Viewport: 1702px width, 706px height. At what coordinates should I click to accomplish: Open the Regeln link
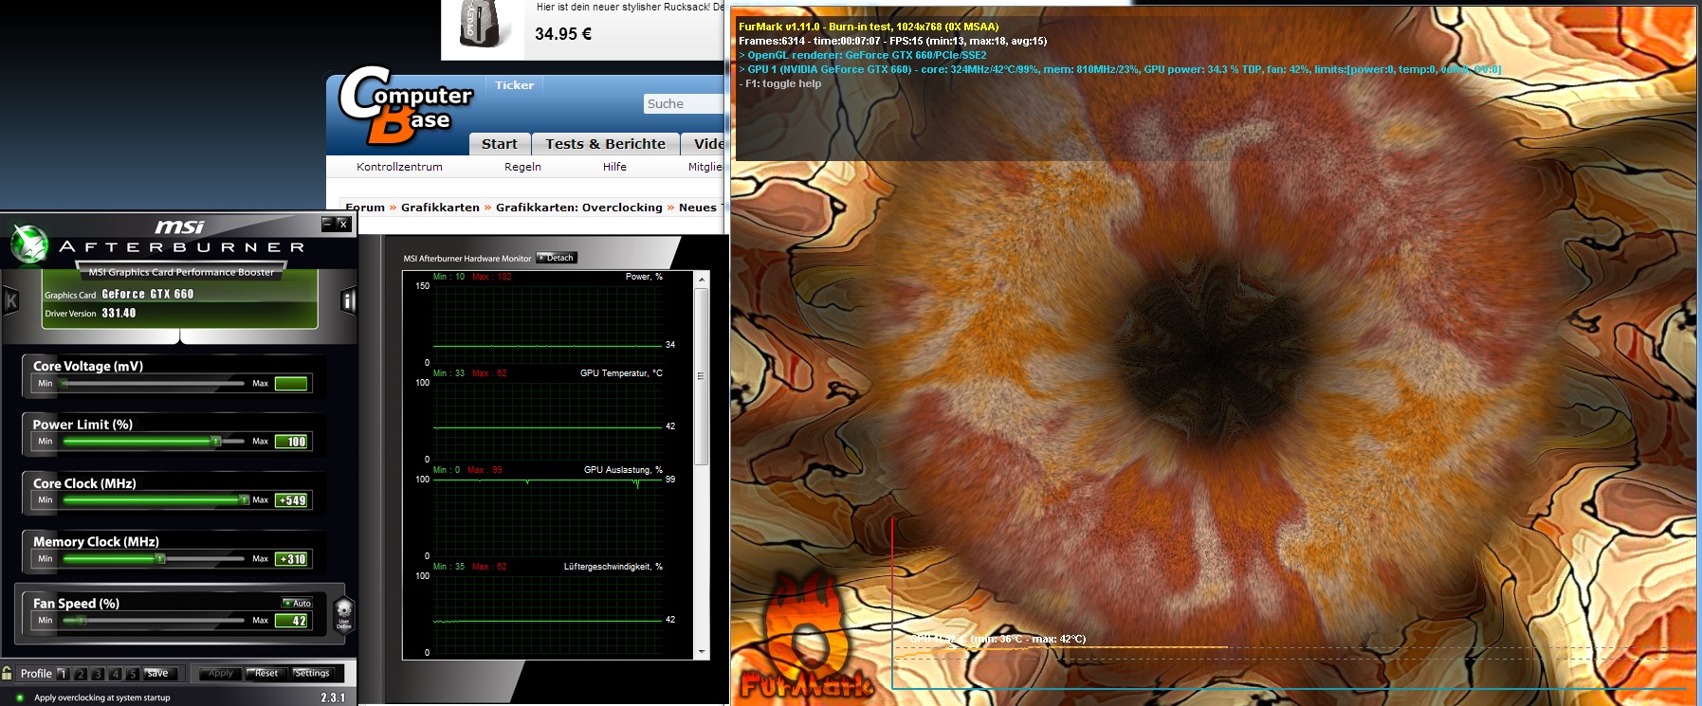[522, 167]
